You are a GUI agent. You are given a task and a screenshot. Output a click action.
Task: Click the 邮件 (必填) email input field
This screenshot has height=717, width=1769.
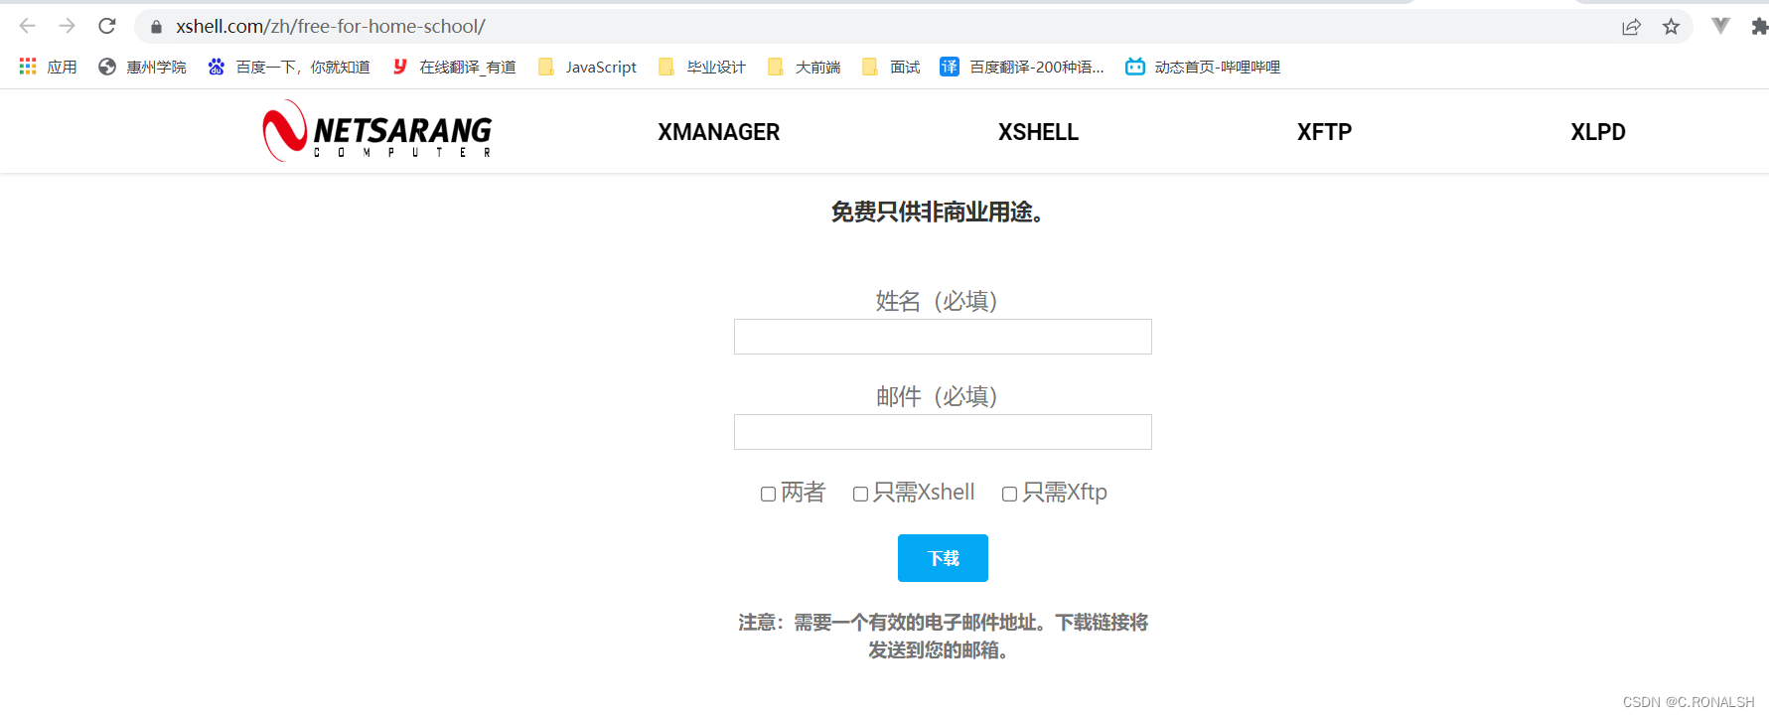(x=943, y=432)
